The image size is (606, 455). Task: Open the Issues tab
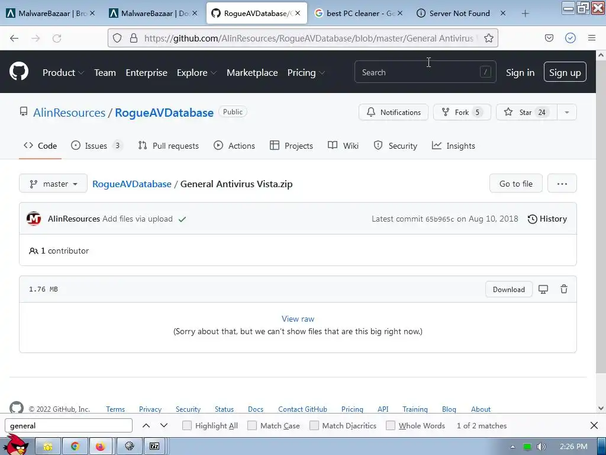pyautogui.click(x=96, y=146)
